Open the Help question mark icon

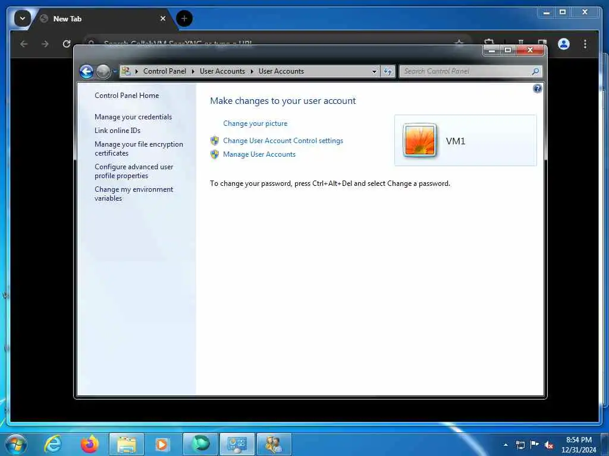(x=537, y=89)
